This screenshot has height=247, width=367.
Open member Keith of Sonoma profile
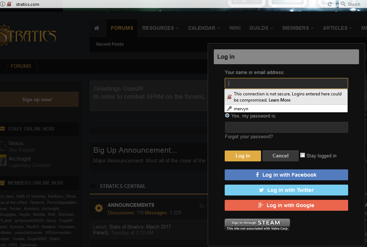(x=30, y=197)
